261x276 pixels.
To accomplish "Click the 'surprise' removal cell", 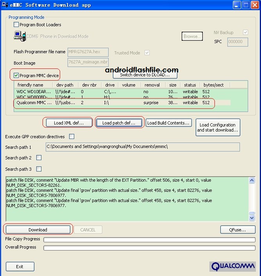I will click(151, 103).
